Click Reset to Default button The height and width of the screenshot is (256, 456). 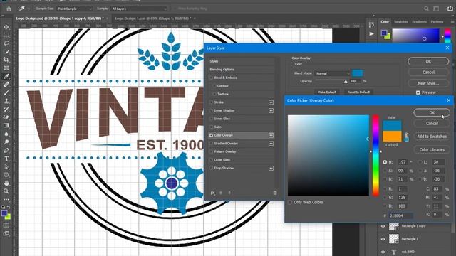(358, 92)
